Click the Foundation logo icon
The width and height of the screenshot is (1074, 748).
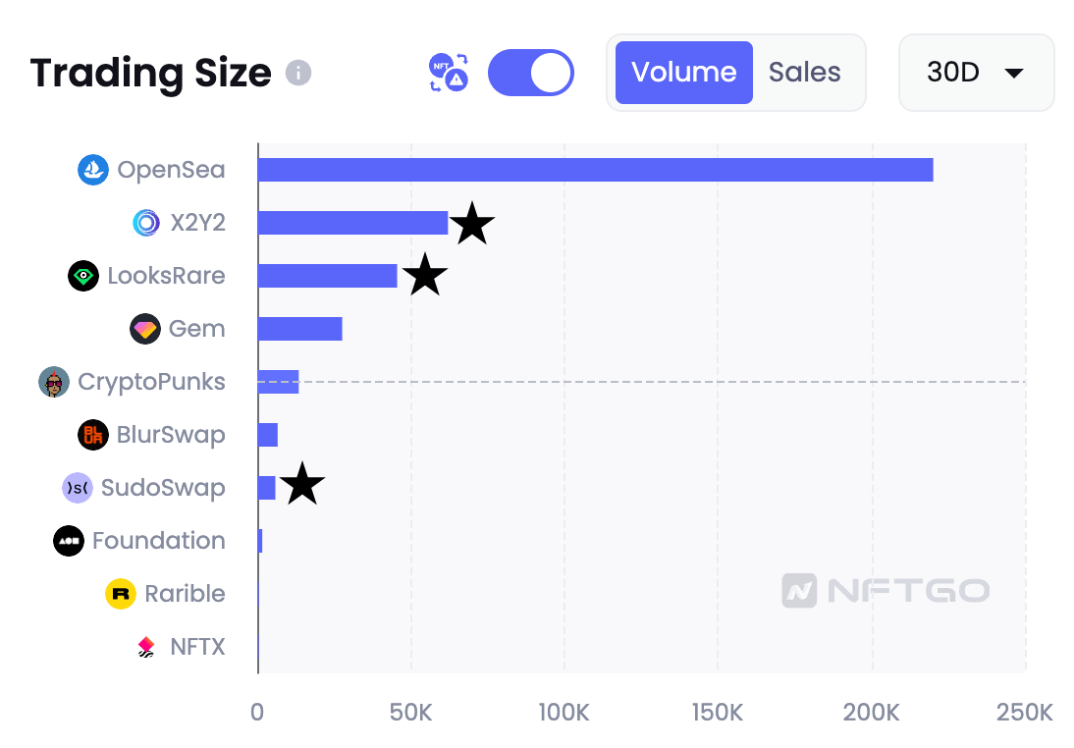tap(69, 541)
